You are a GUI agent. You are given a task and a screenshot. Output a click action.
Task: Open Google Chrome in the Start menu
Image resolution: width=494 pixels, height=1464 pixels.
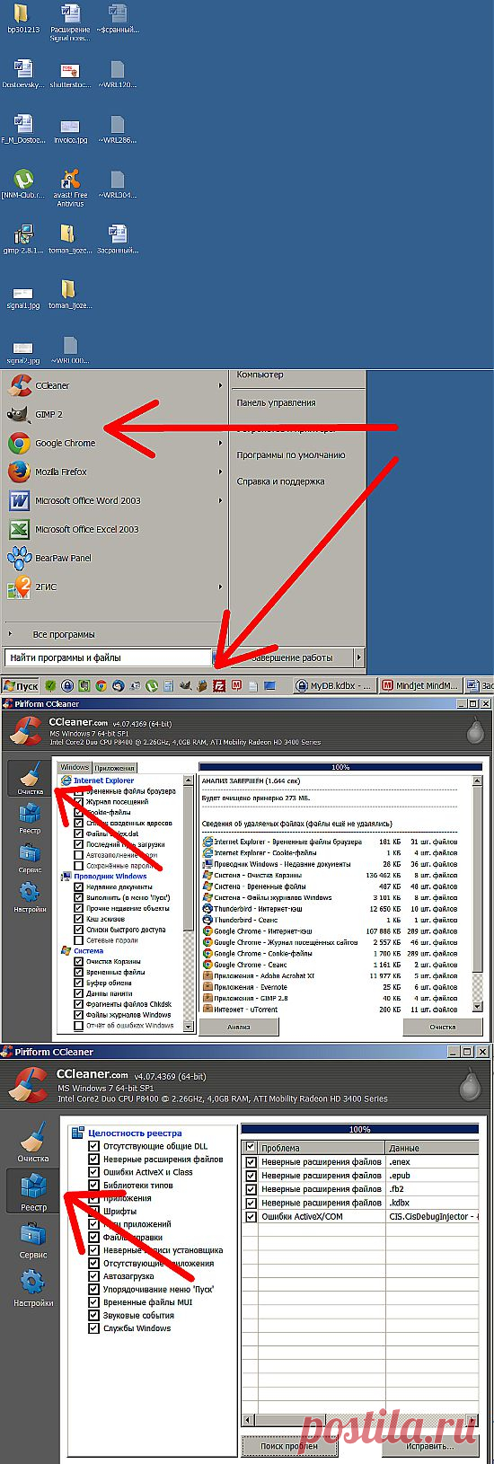[114, 443]
